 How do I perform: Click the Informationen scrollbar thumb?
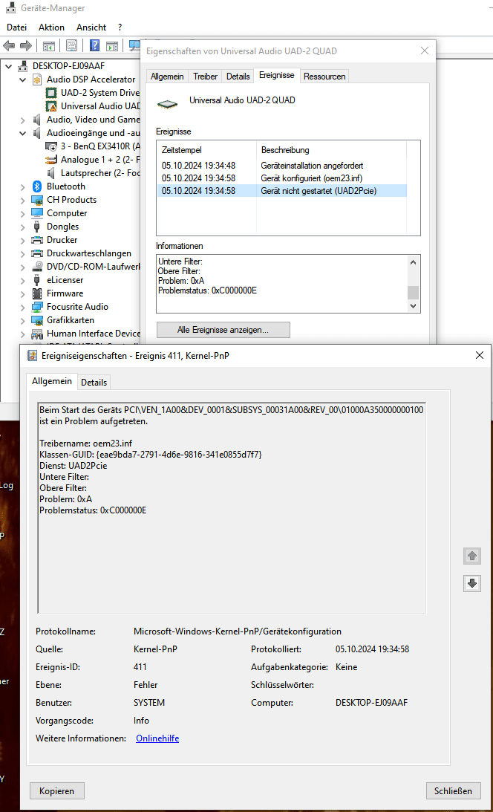click(413, 293)
